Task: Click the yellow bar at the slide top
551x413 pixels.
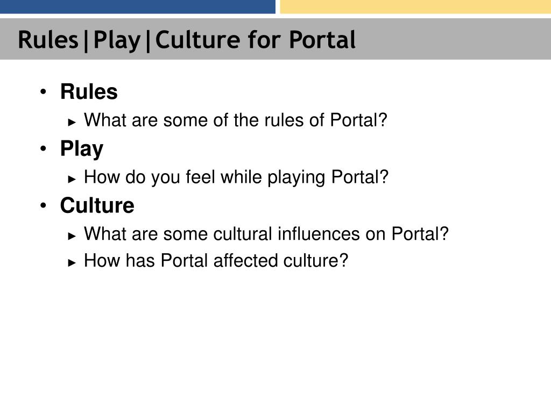Action: coord(415,6)
